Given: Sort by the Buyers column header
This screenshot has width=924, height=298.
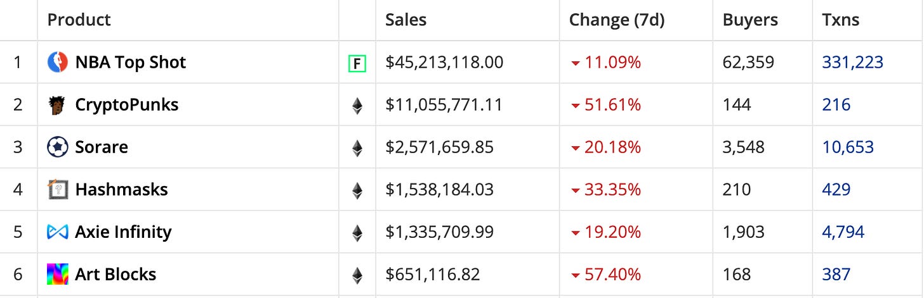Looking at the screenshot, I should tap(750, 20).
